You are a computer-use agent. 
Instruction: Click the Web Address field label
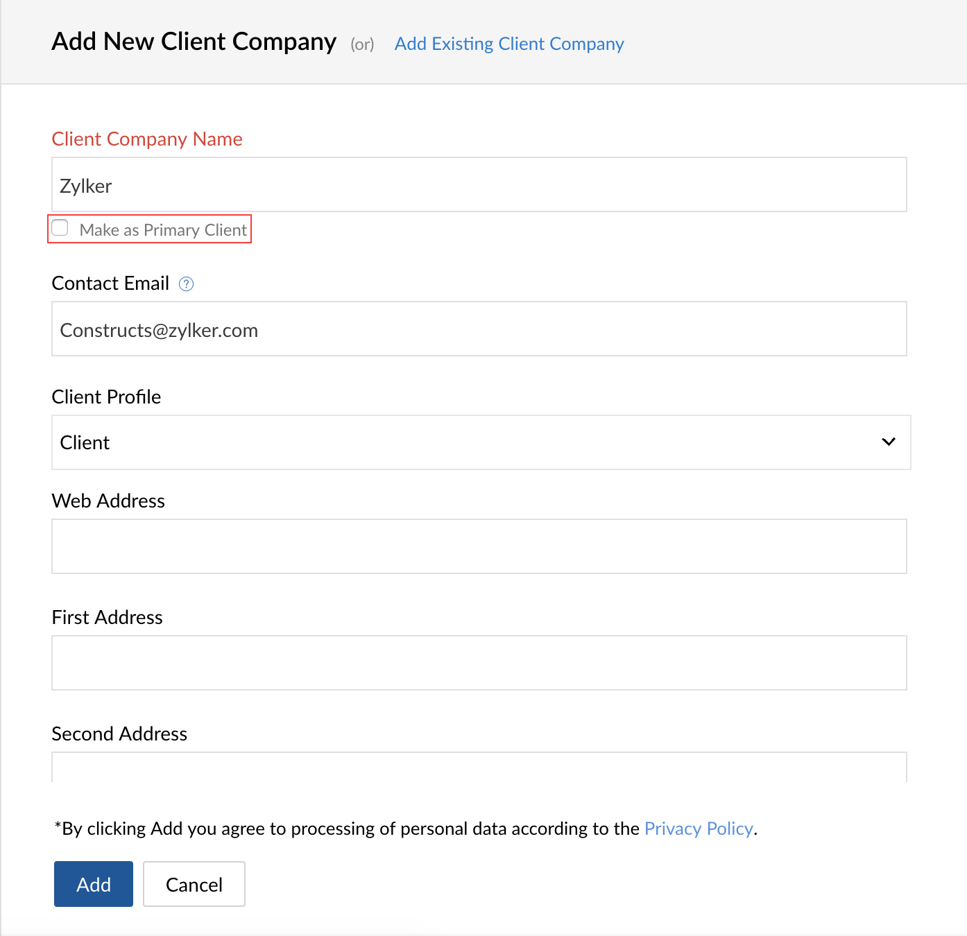tap(108, 501)
